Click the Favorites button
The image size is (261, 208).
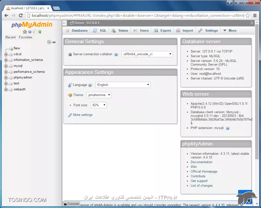[25, 37]
